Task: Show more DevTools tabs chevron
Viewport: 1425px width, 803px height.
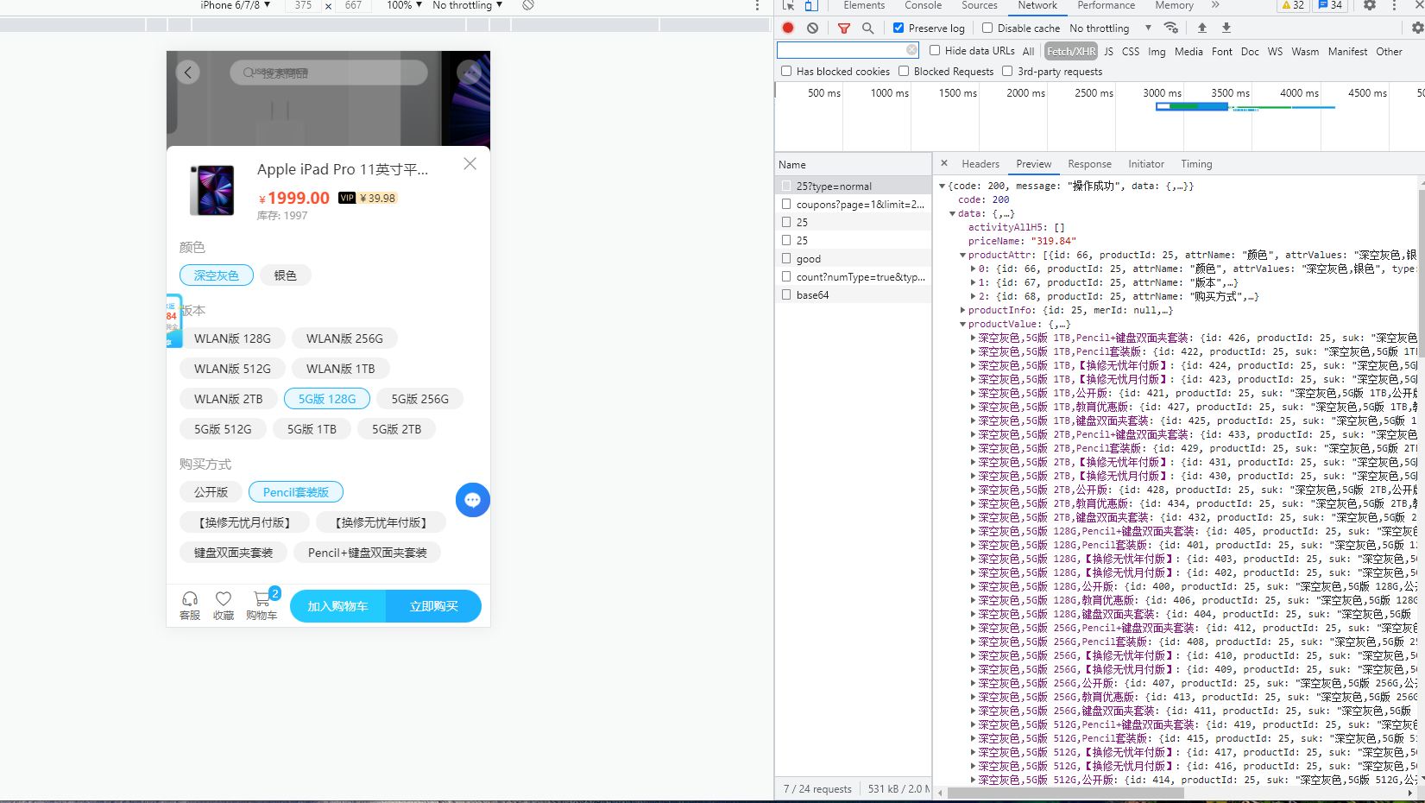Action: 1215,5
